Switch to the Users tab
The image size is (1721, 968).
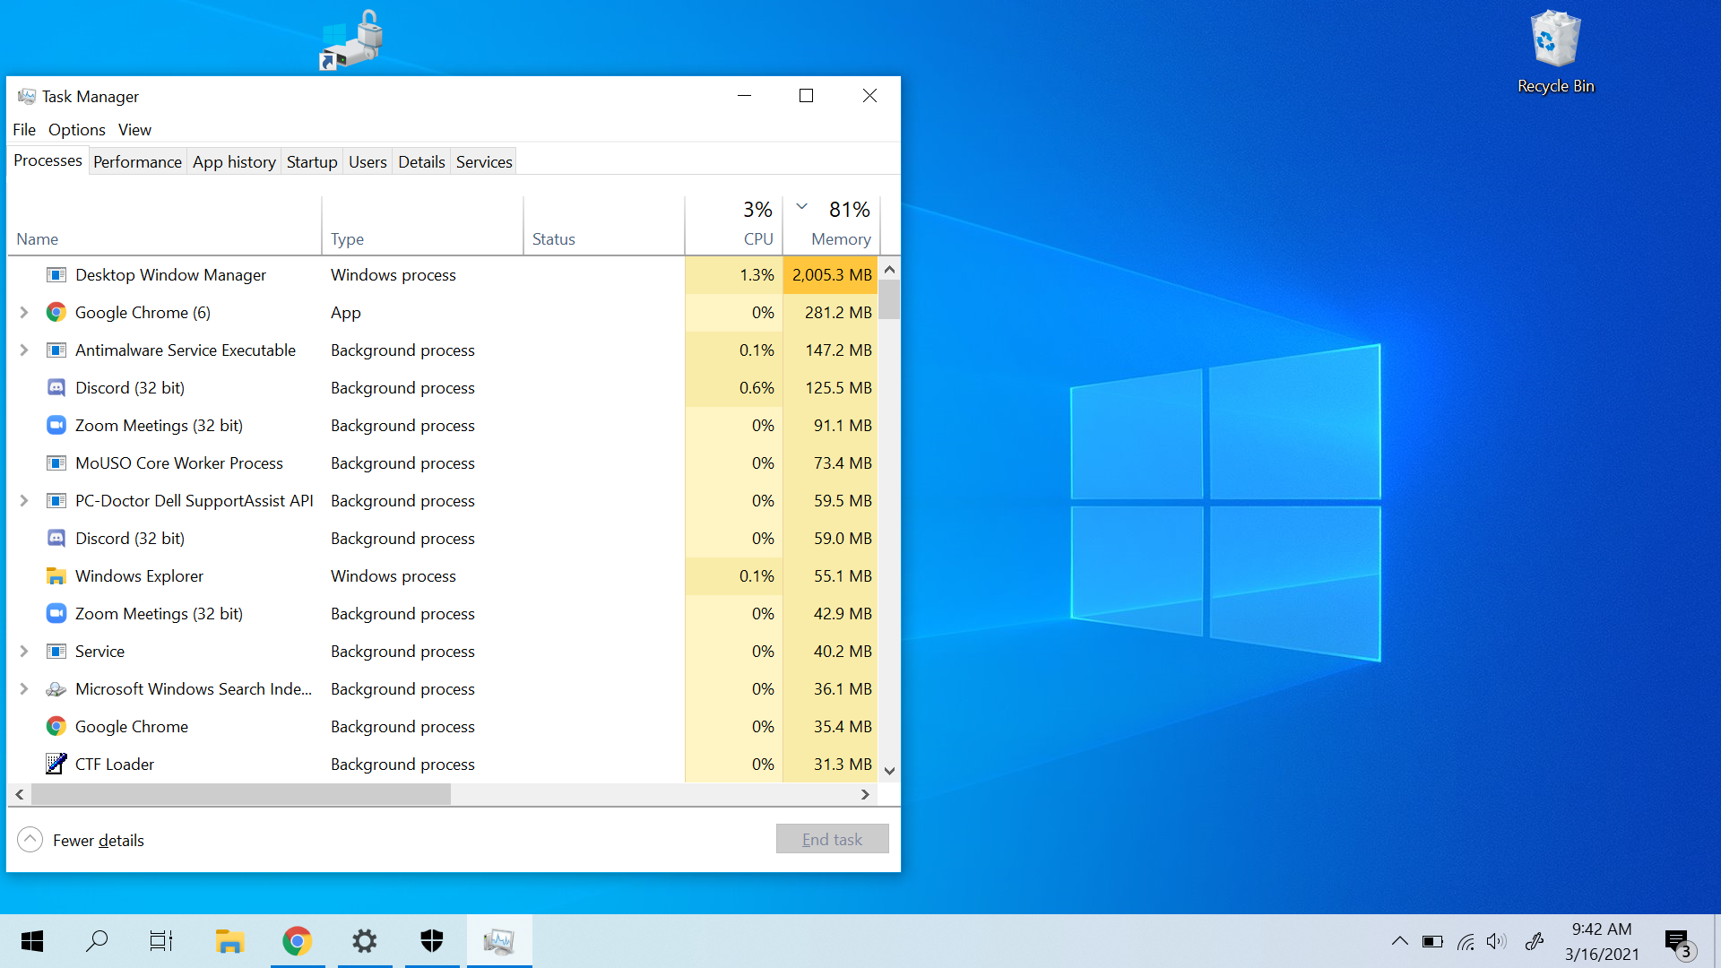[x=368, y=162]
